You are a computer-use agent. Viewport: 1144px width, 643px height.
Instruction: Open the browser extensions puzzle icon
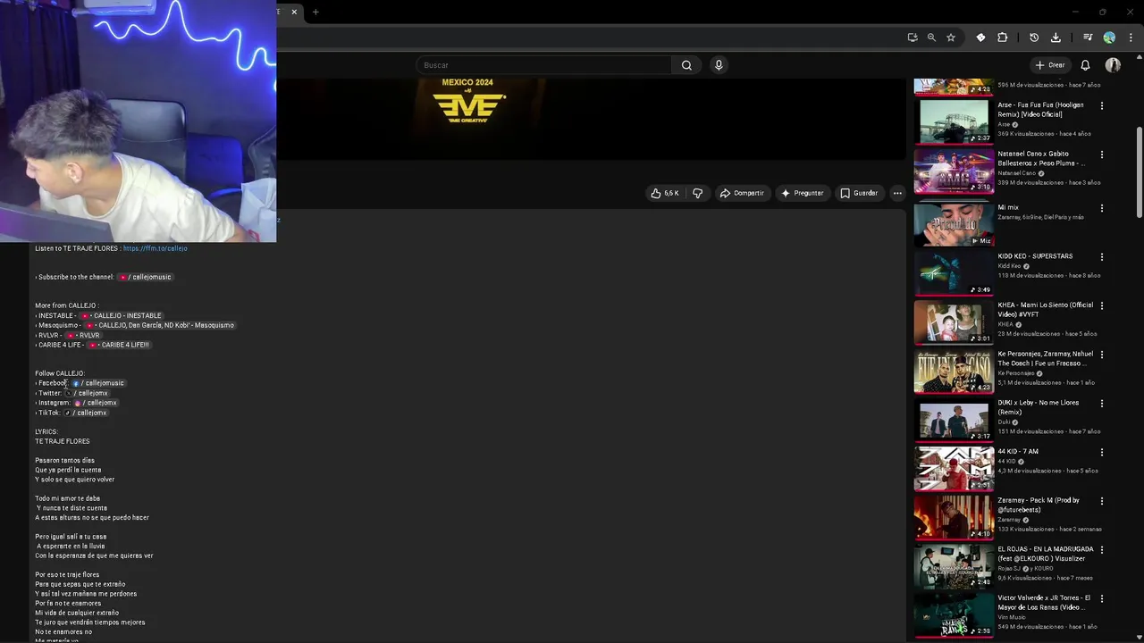(1002, 38)
